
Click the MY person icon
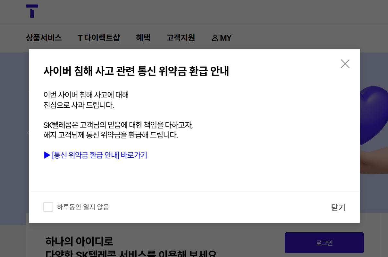coord(215,38)
